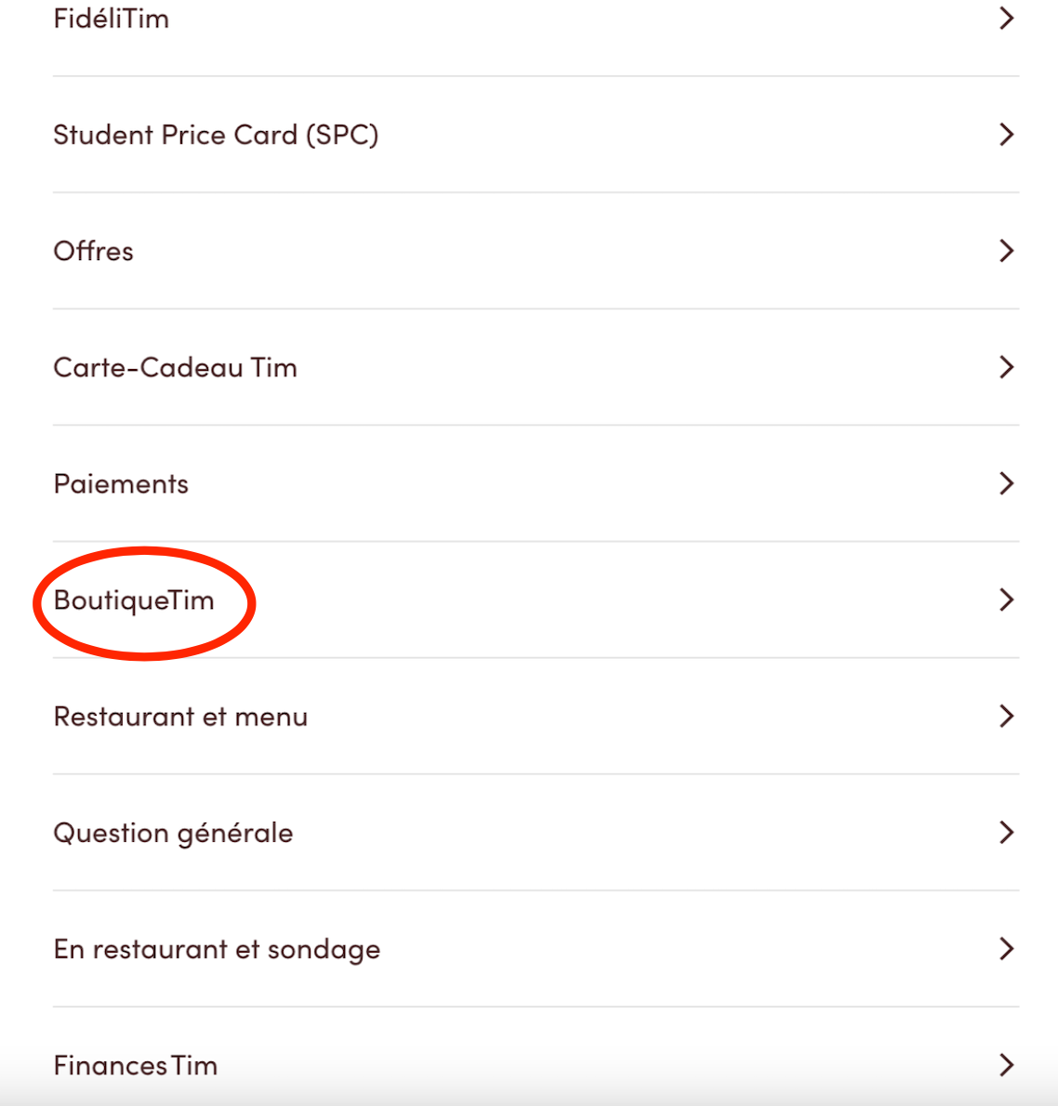This screenshot has height=1106, width=1058.
Task: Click the arrow beside BoutiqueTim
Action: [x=1006, y=599]
